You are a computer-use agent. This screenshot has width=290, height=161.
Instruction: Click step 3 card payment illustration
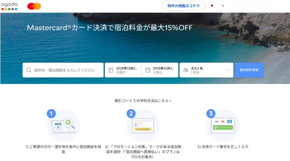point(223,126)
